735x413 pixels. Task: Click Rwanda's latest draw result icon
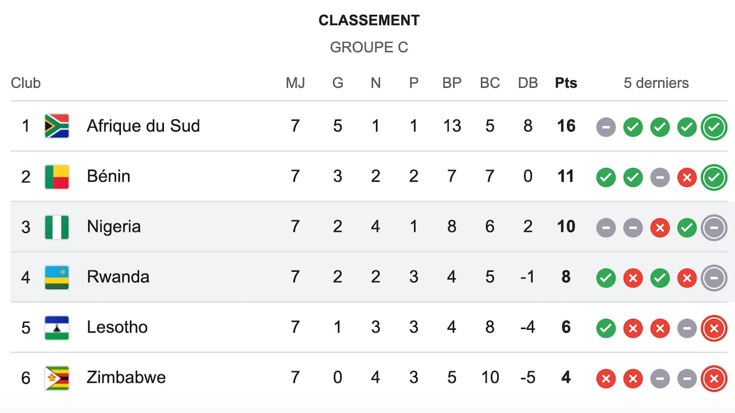(x=714, y=278)
